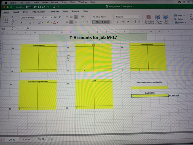Open Format as Table
This screenshot has width=193, height=145.
pyautogui.click(x=159, y=20)
